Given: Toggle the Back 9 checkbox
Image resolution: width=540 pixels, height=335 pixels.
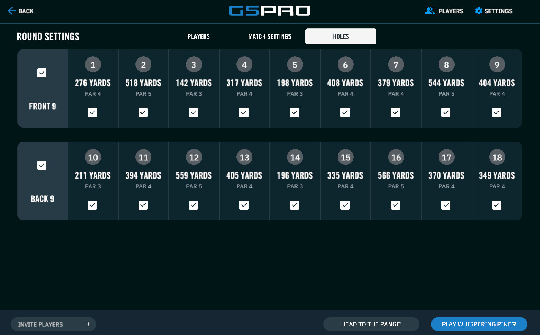Looking at the screenshot, I should click(42, 166).
